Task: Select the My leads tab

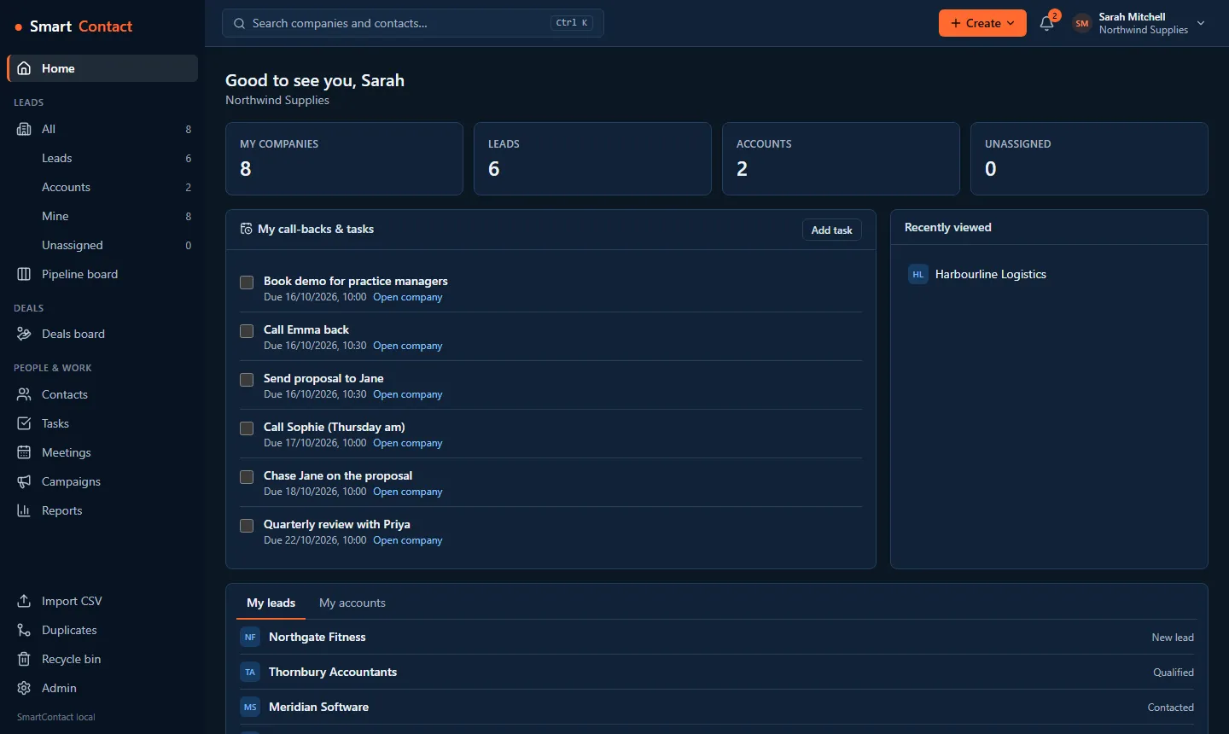Action: (271, 603)
